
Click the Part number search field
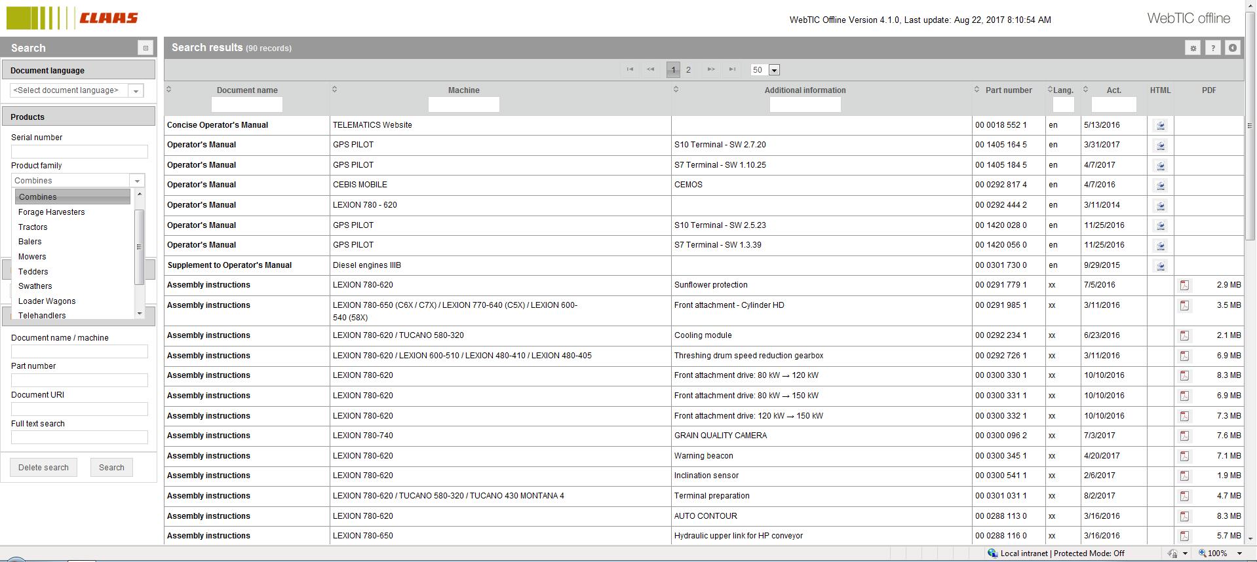point(79,381)
